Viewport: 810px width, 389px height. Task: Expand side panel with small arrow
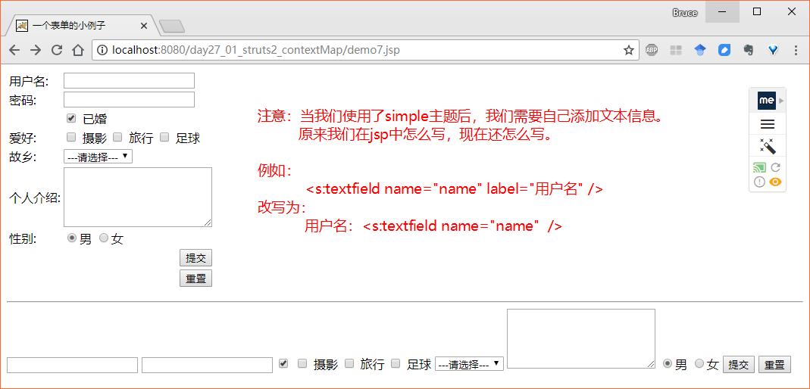(x=782, y=101)
